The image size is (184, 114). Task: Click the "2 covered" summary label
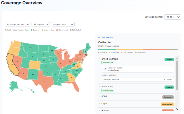click(104, 52)
